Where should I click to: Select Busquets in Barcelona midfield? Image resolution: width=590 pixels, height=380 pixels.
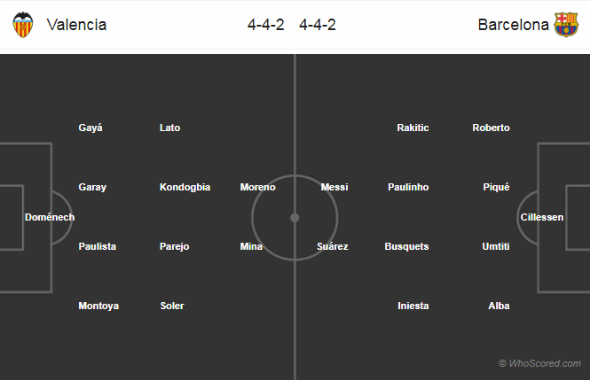(x=407, y=247)
